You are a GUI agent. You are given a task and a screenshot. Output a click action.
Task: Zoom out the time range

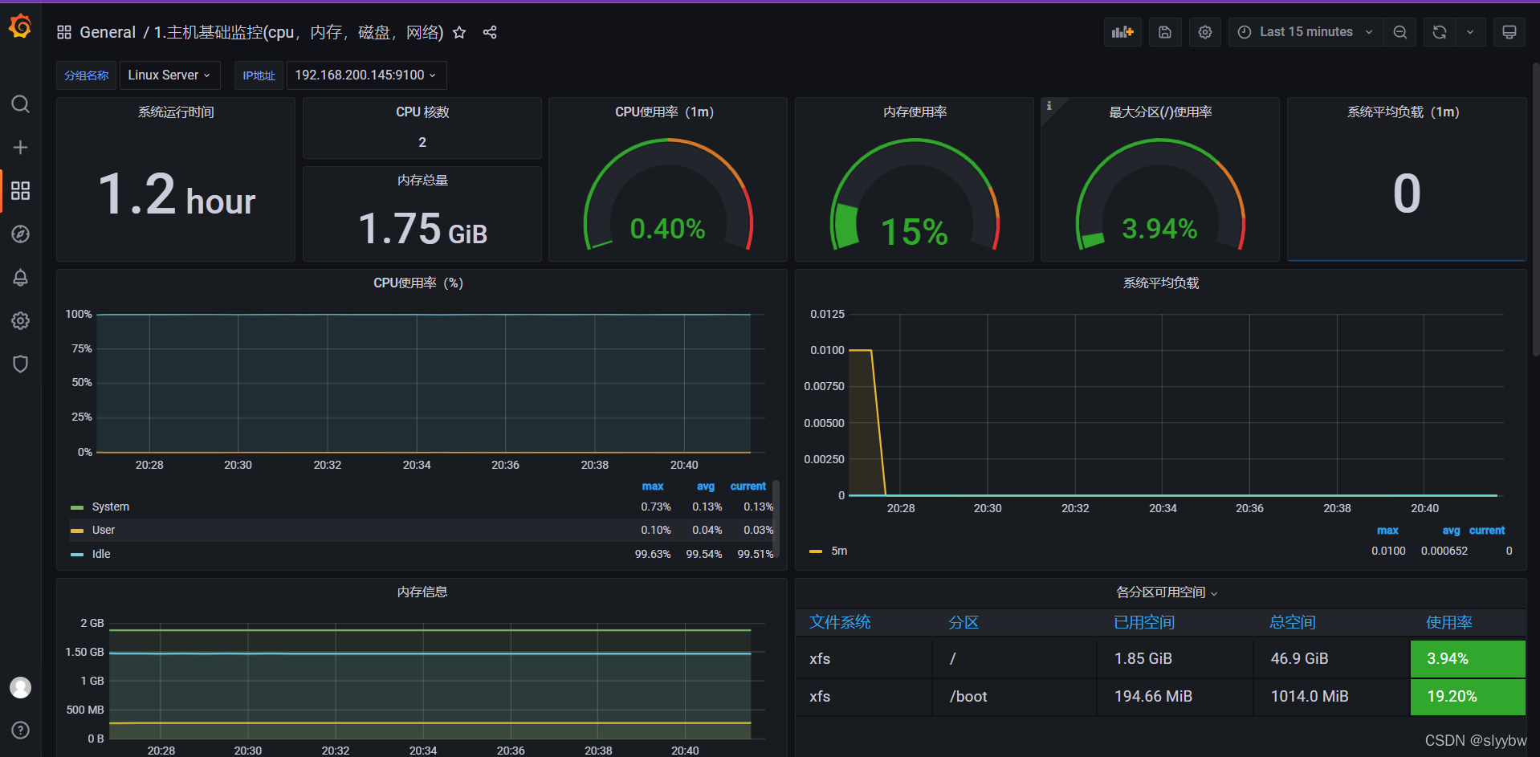pos(1400,32)
